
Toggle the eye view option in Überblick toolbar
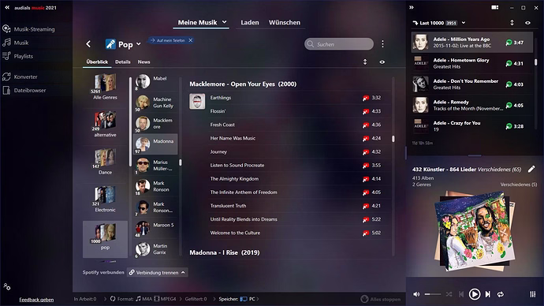pyautogui.click(x=382, y=62)
